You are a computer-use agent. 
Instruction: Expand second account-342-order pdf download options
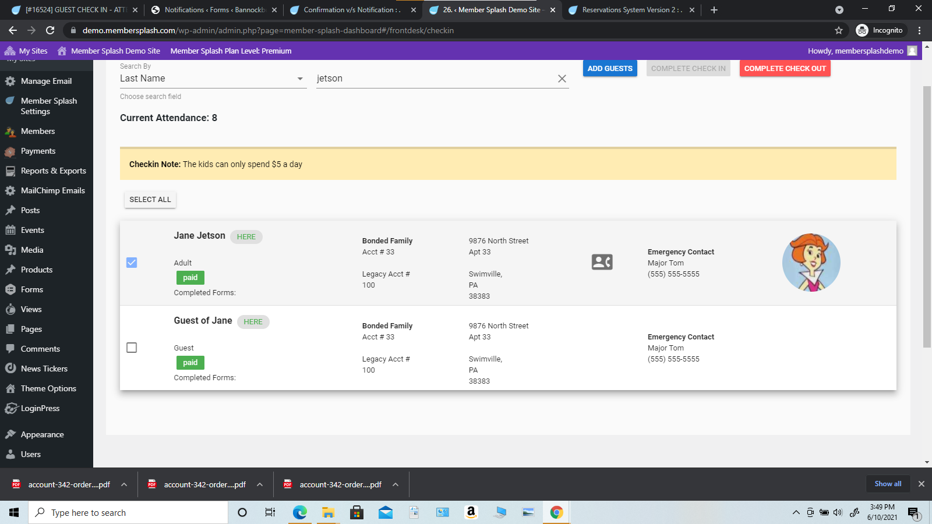(260, 484)
